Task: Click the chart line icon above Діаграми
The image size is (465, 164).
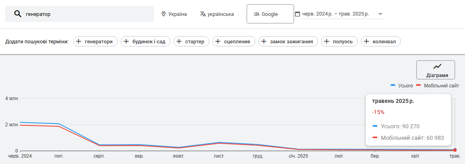Action: [x=437, y=66]
